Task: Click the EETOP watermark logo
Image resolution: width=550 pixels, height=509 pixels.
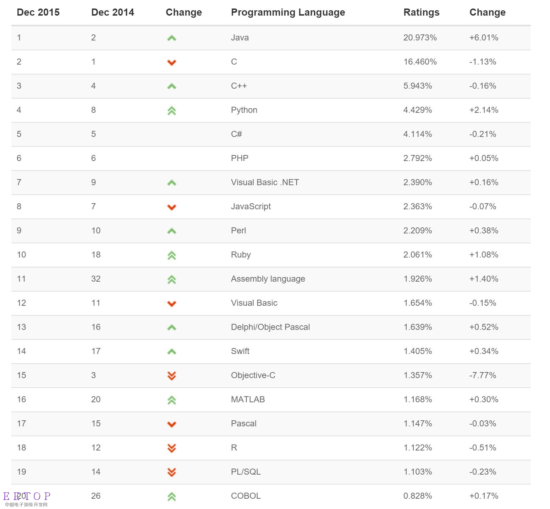Action: click(27, 498)
